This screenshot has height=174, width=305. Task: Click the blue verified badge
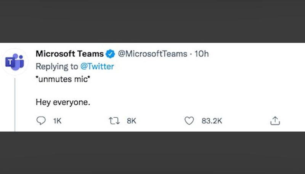[110, 54]
